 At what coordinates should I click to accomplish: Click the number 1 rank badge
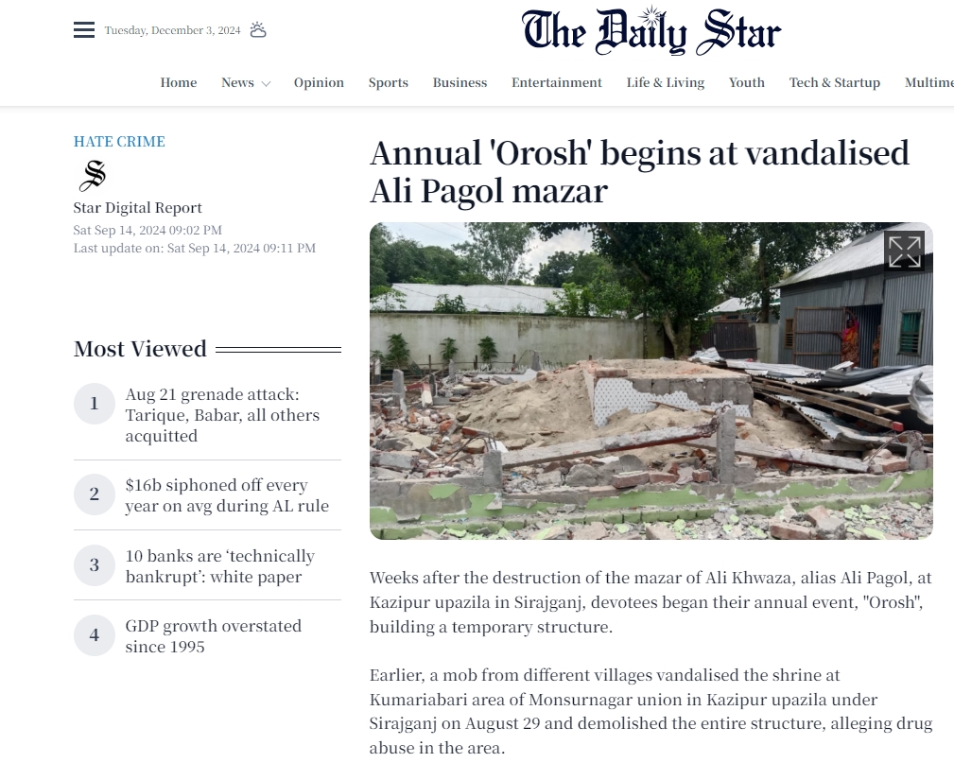coord(95,404)
